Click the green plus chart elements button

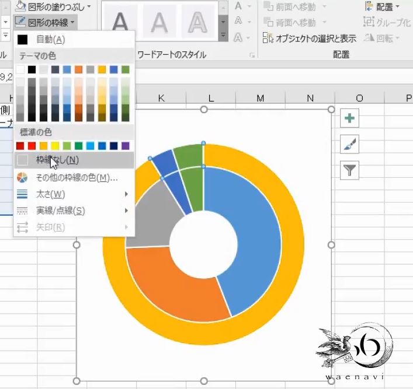(x=349, y=118)
